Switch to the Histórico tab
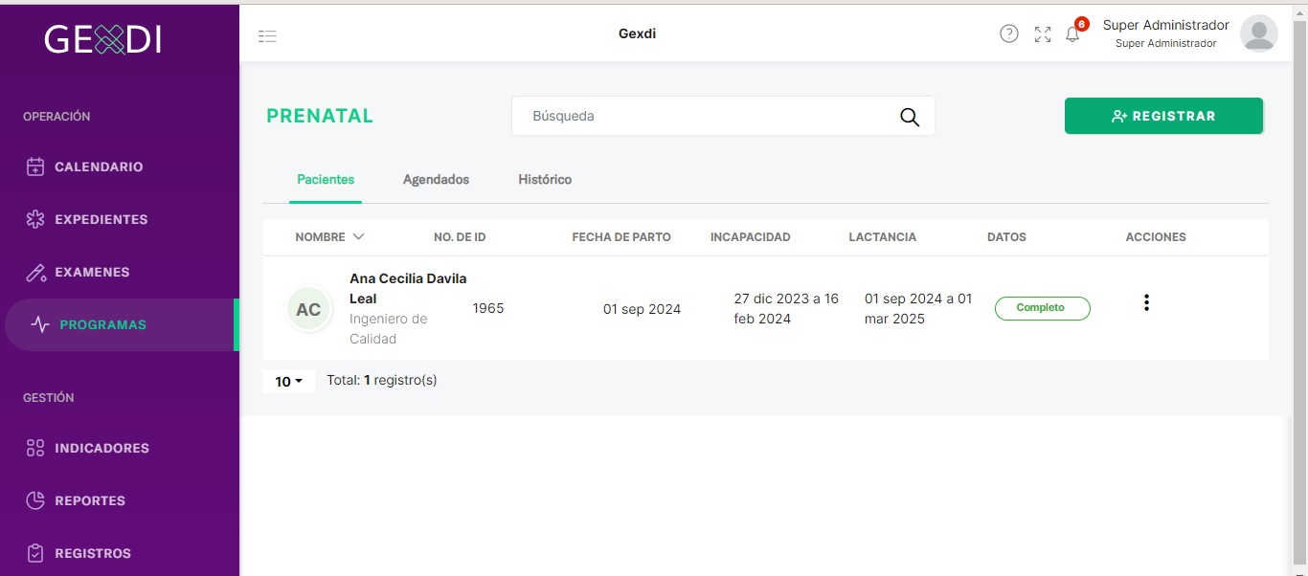 tap(545, 180)
